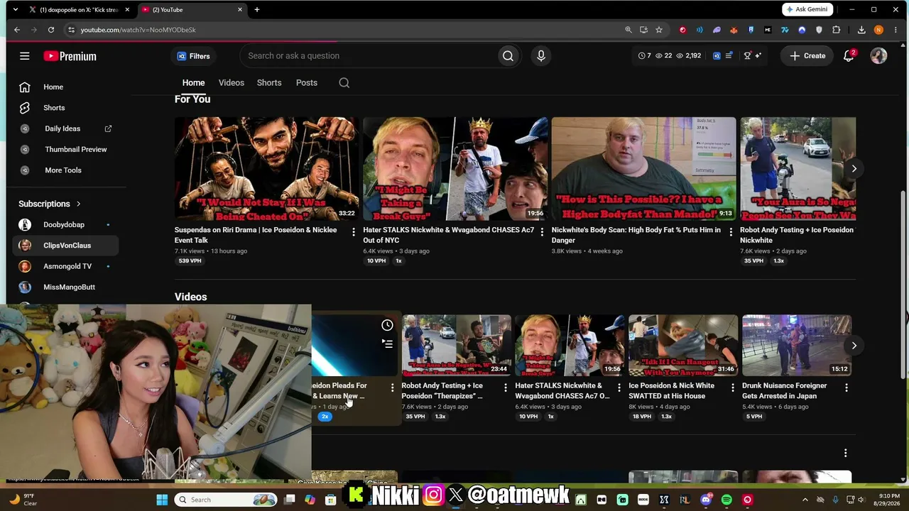
Task: Open options for 'Ice Poseidon & Nick White SWATTED' video
Action: [733, 388]
